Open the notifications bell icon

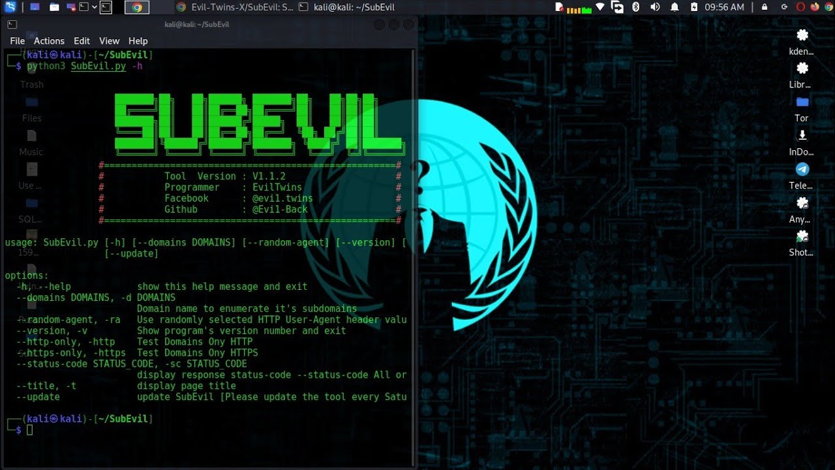pos(675,7)
